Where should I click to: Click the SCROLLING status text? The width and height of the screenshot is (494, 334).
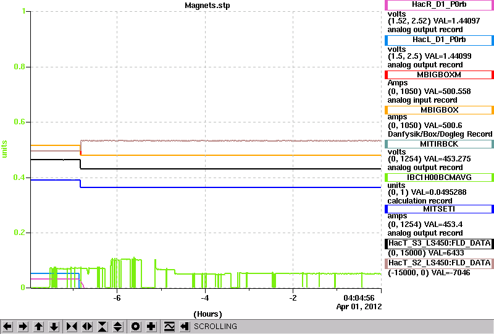[x=216, y=327]
